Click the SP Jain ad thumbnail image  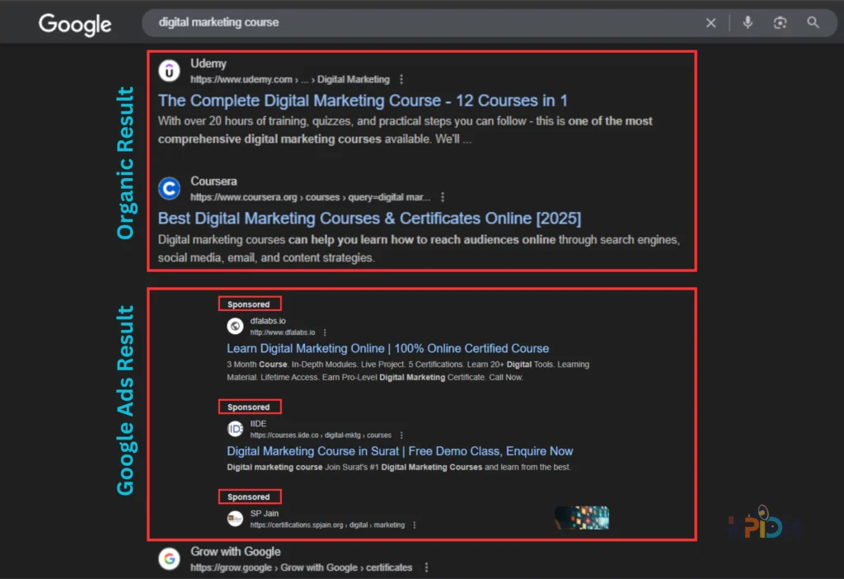tap(581, 517)
